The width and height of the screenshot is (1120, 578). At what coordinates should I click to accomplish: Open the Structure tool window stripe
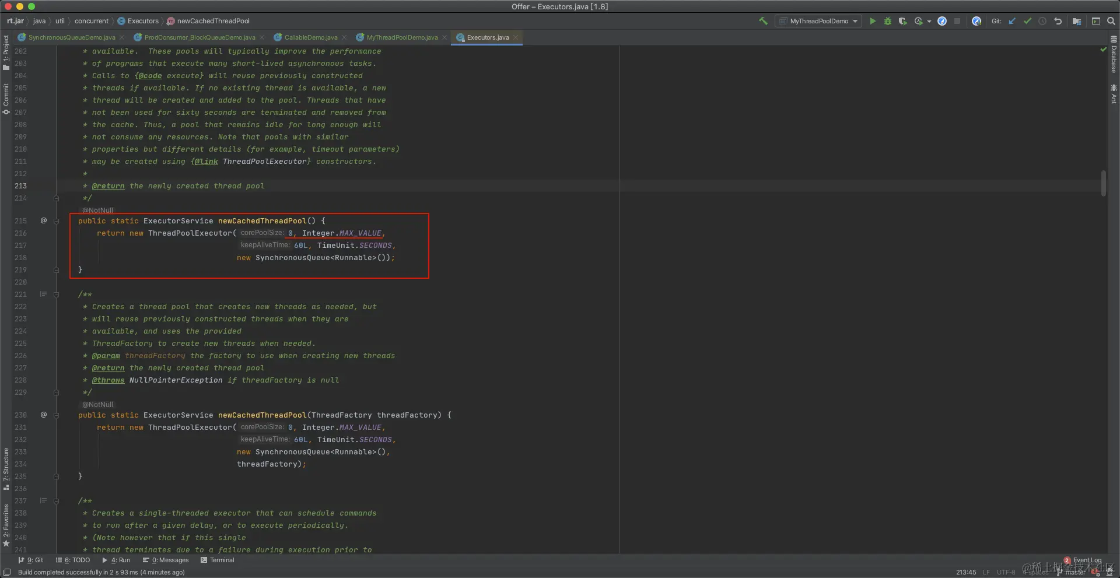click(6, 469)
